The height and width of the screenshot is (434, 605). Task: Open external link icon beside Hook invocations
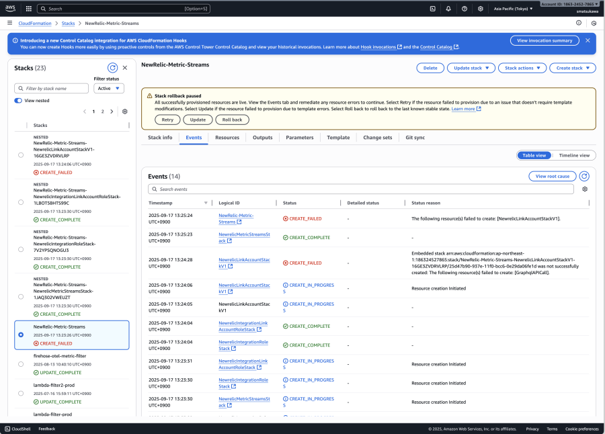click(400, 47)
